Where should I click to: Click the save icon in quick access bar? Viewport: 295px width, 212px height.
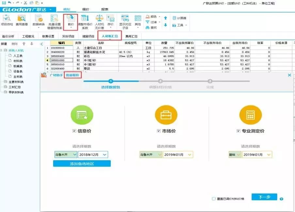(x=4, y=3)
